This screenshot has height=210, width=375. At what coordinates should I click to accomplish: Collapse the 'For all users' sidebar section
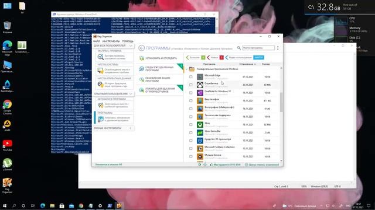(x=131, y=45)
